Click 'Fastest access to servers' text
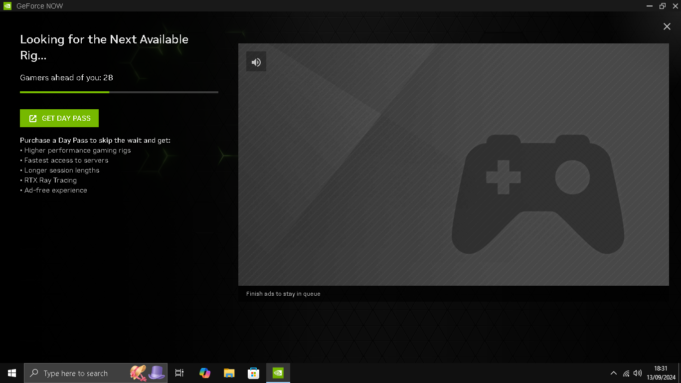681x383 pixels. click(66, 161)
